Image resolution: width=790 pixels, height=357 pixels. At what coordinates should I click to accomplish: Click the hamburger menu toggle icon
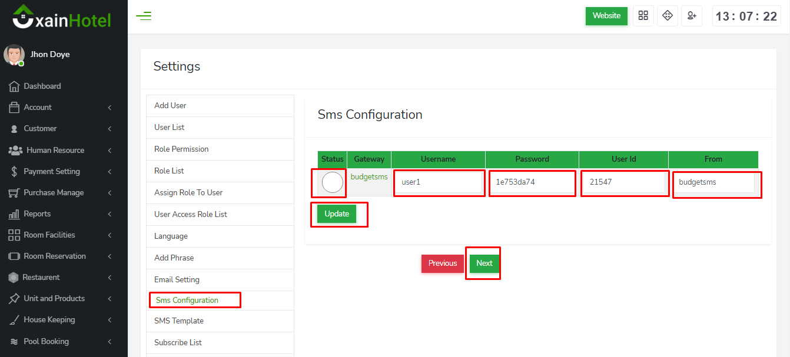144,16
